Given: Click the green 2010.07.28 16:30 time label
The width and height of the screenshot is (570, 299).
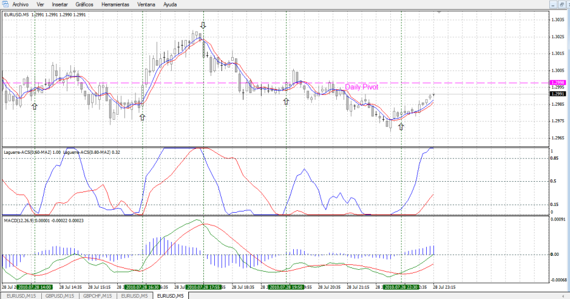Looking at the screenshot, I should (142, 287).
